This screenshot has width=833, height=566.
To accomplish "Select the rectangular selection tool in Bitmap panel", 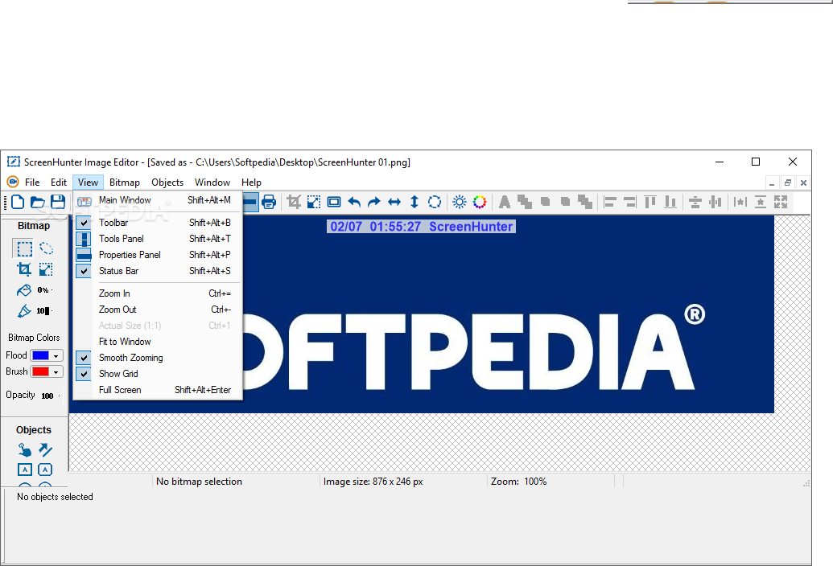I will [24, 248].
